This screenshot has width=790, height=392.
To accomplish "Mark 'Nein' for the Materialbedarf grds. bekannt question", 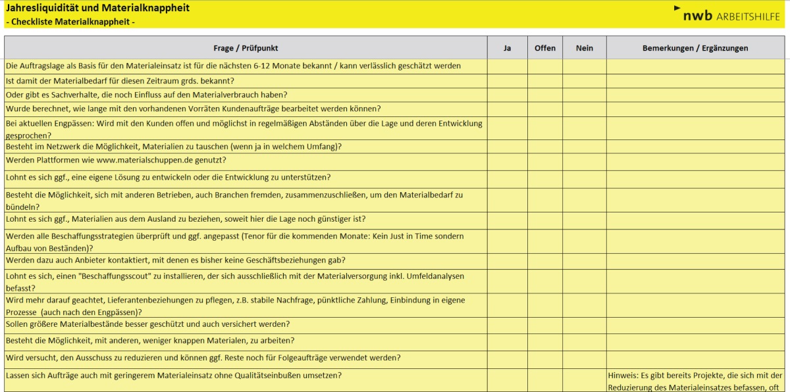I will [584, 81].
